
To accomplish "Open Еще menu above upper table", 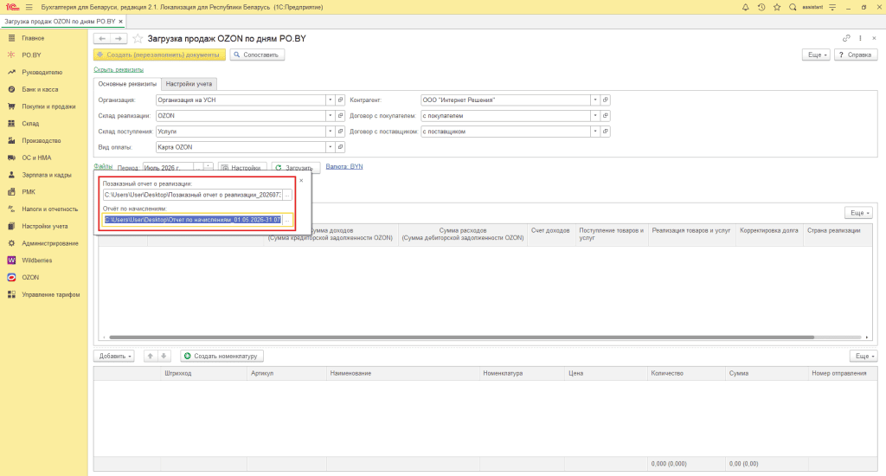I will click(858, 213).
